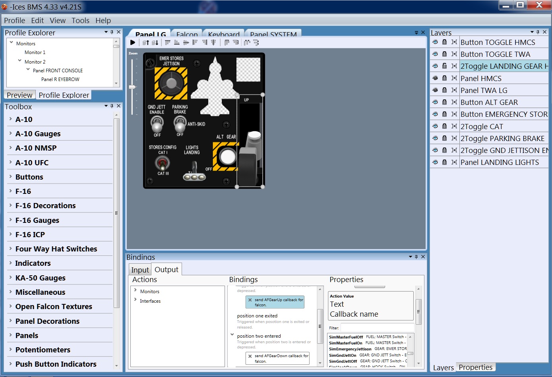
Task: Click the align bottom edges icon
Action: point(177,43)
